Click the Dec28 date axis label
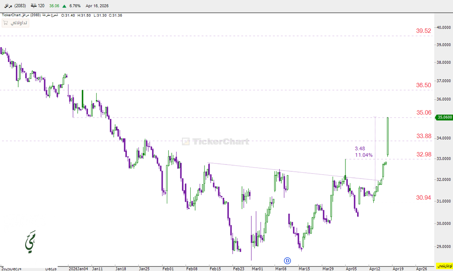 point(51,269)
